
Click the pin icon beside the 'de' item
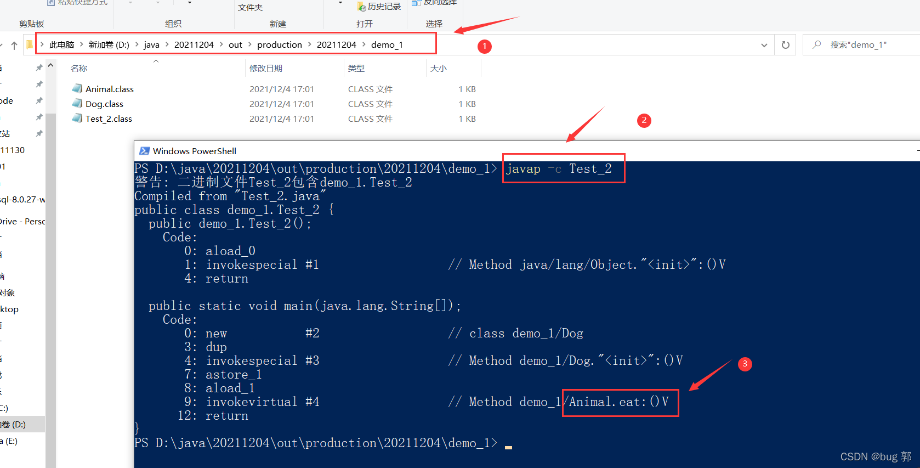39,100
